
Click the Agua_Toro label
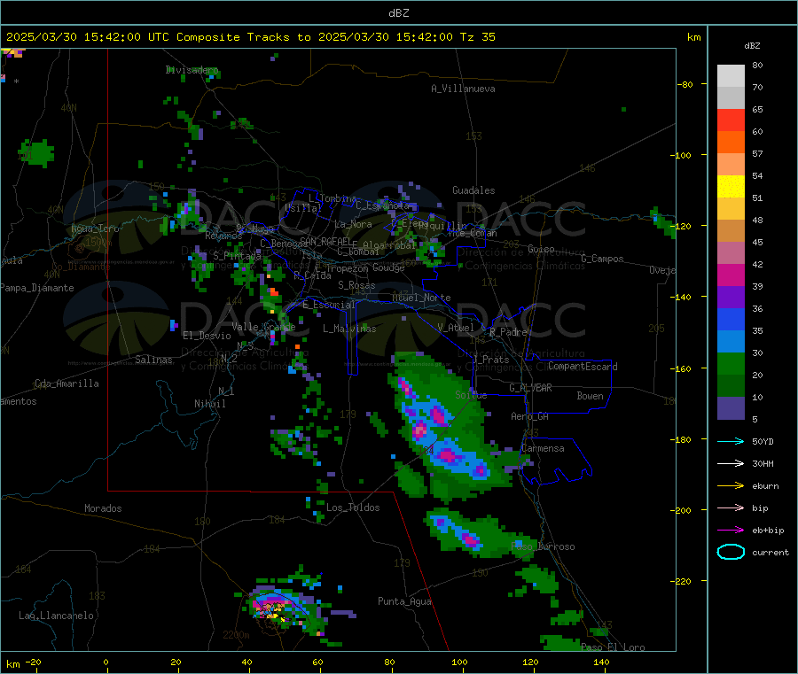pyautogui.click(x=95, y=229)
